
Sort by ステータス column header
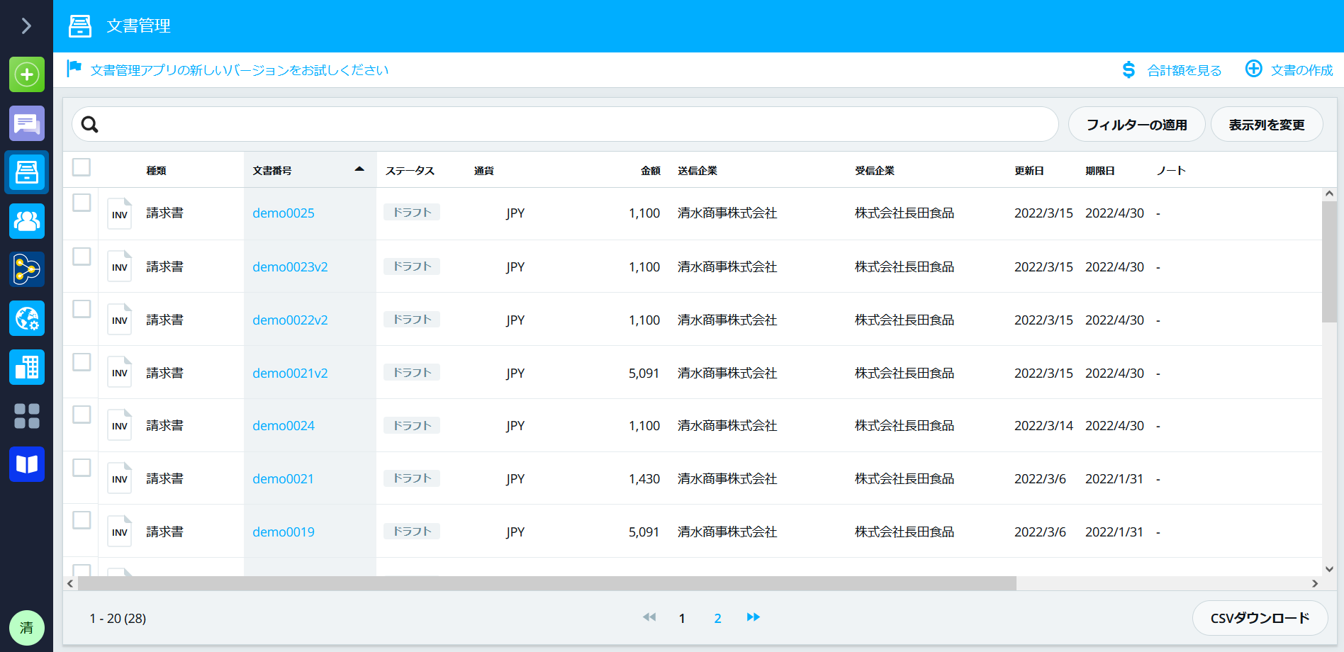(x=410, y=171)
